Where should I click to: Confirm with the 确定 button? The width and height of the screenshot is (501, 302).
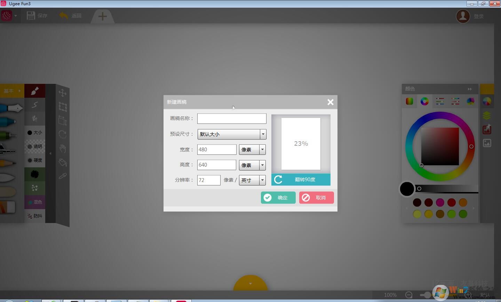click(x=278, y=198)
